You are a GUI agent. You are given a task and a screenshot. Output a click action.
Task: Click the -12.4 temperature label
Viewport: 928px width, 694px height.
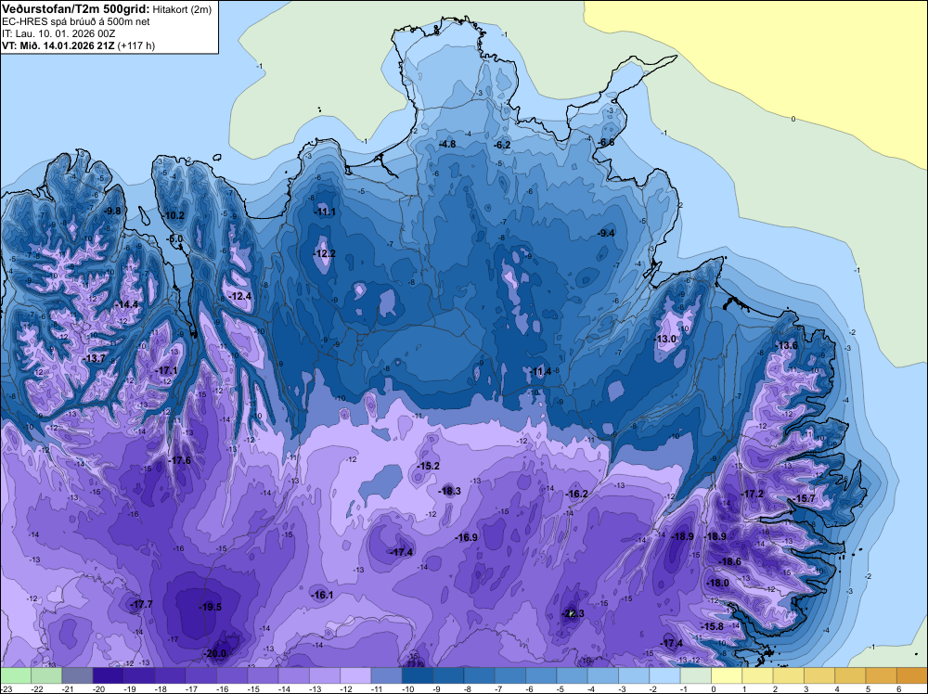240,296
